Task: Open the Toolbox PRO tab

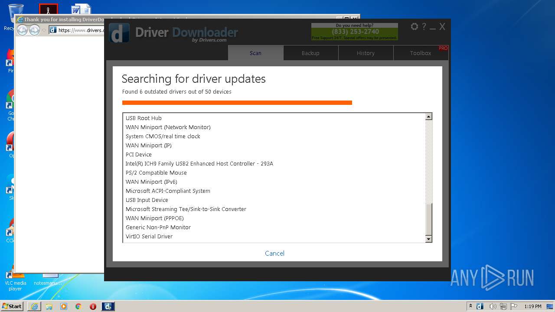Action: tap(421, 53)
